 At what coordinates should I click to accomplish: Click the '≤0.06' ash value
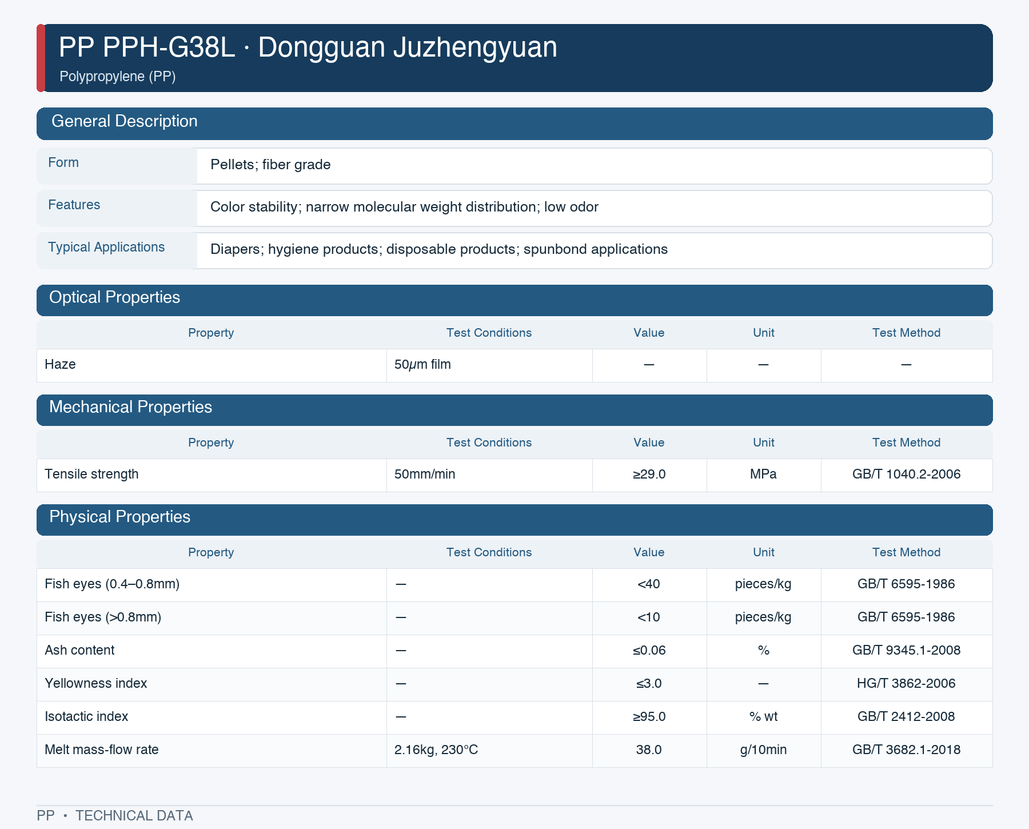(649, 651)
